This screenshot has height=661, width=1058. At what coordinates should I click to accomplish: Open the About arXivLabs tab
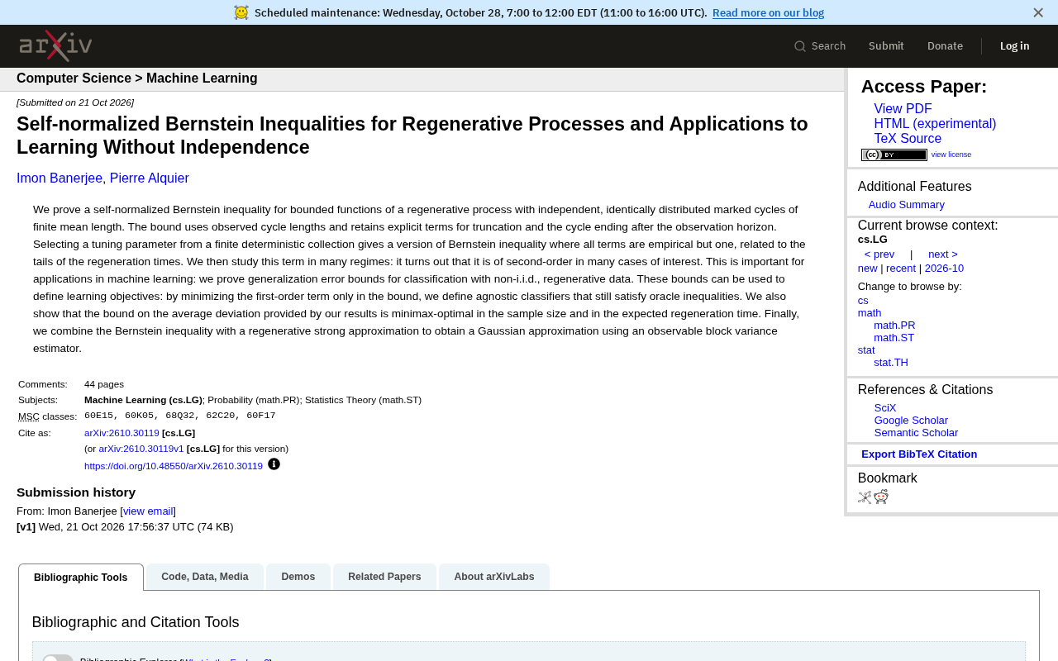pyautogui.click(x=494, y=577)
